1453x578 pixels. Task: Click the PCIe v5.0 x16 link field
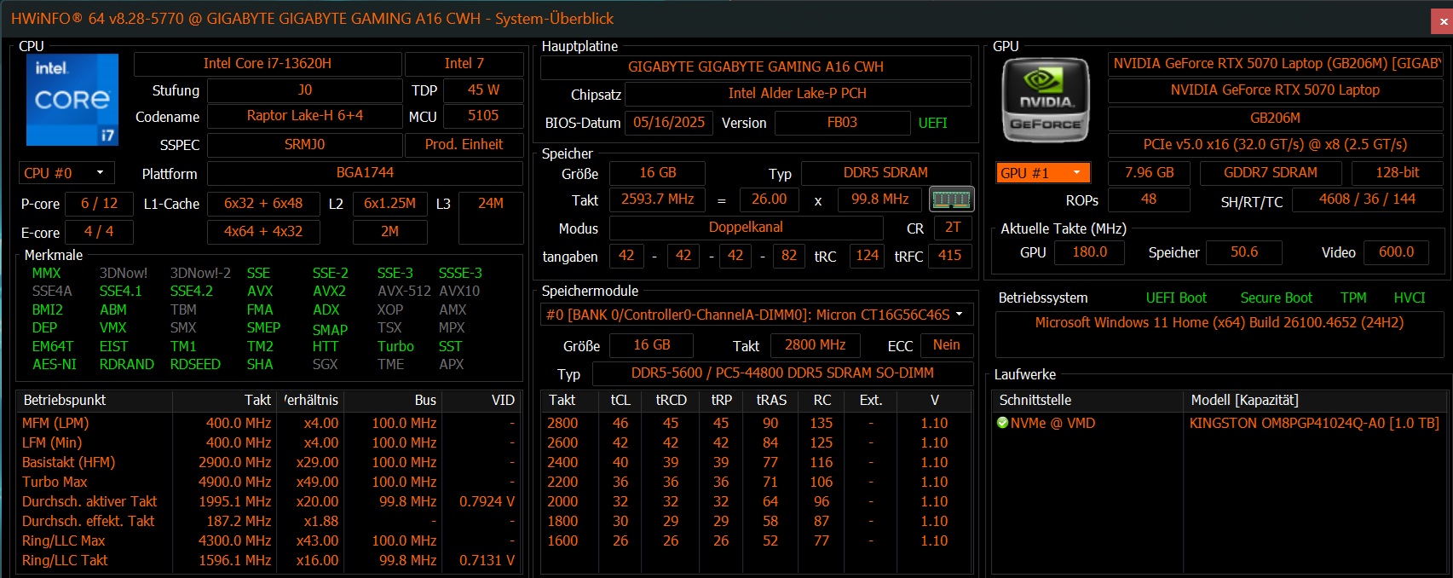pos(1275,145)
